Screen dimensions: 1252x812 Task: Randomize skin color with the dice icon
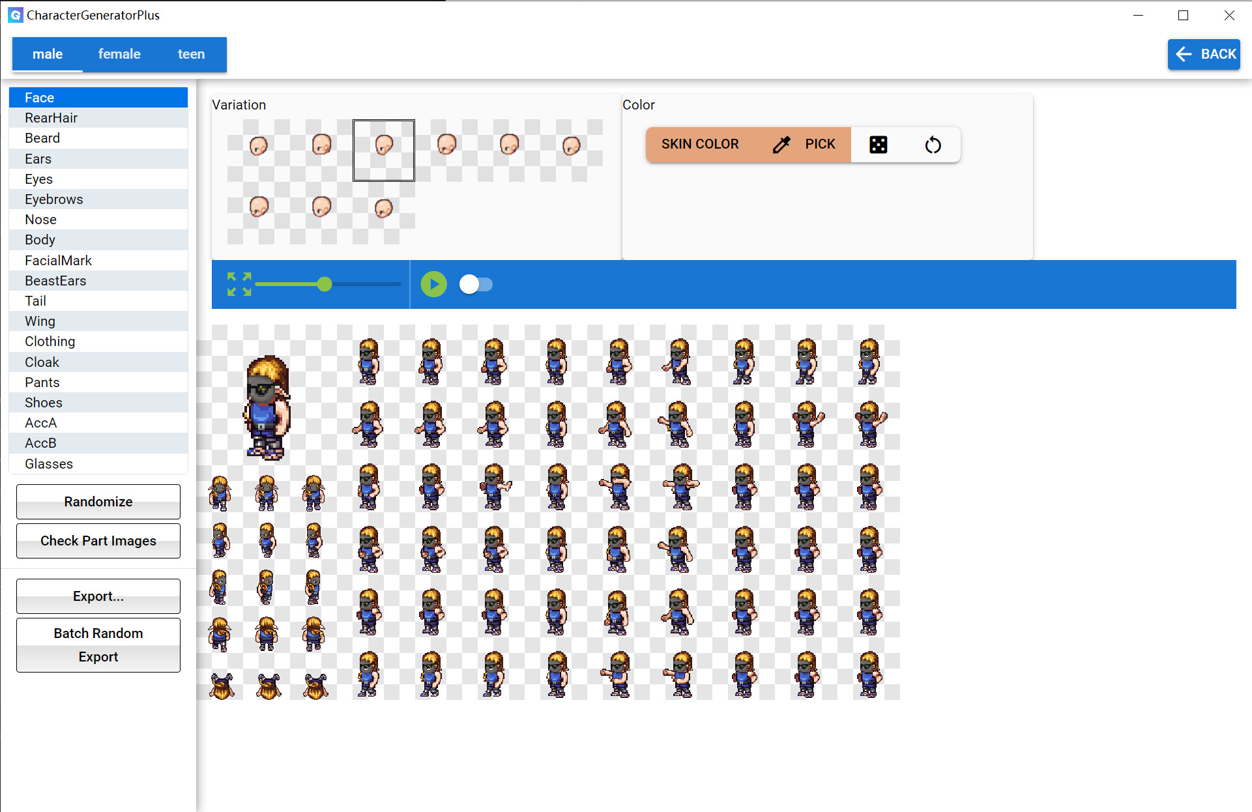tap(879, 145)
